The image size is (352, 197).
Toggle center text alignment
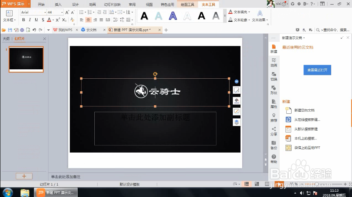coord(88,20)
